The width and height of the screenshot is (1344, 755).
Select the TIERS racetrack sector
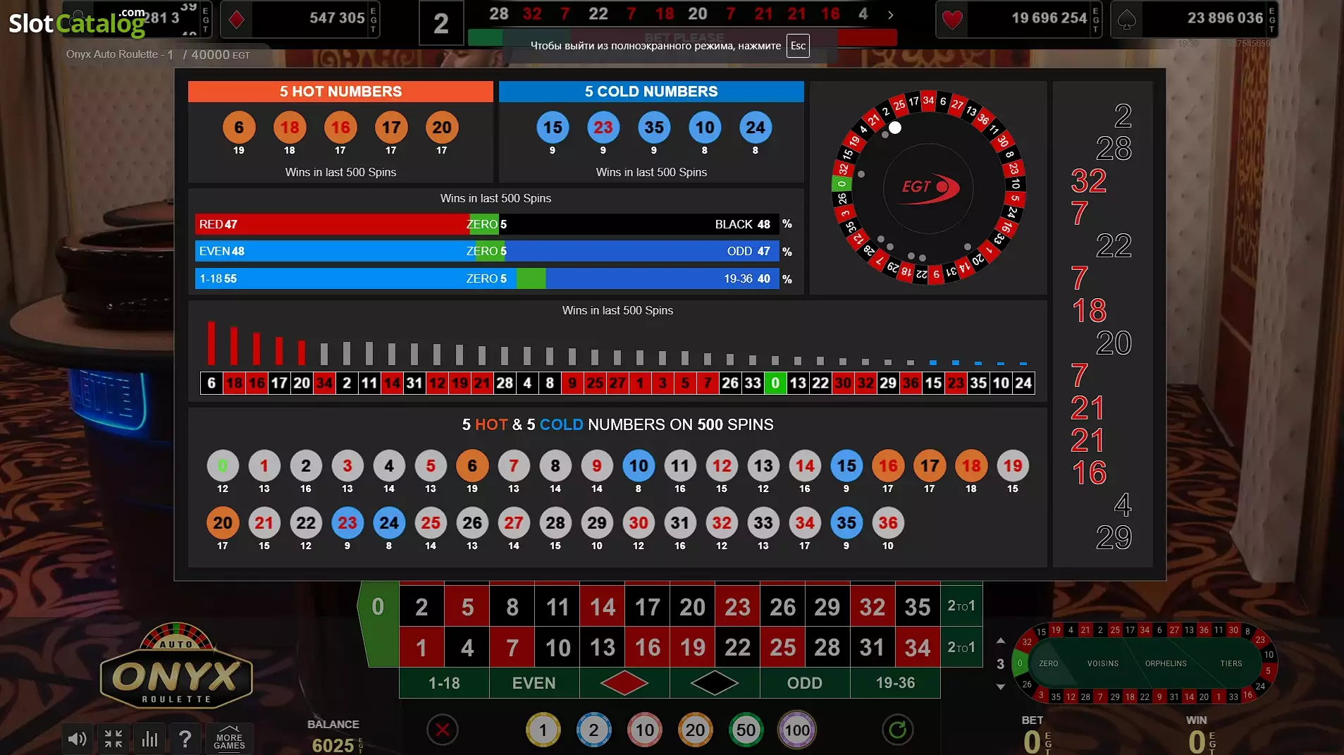(x=1231, y=663)
